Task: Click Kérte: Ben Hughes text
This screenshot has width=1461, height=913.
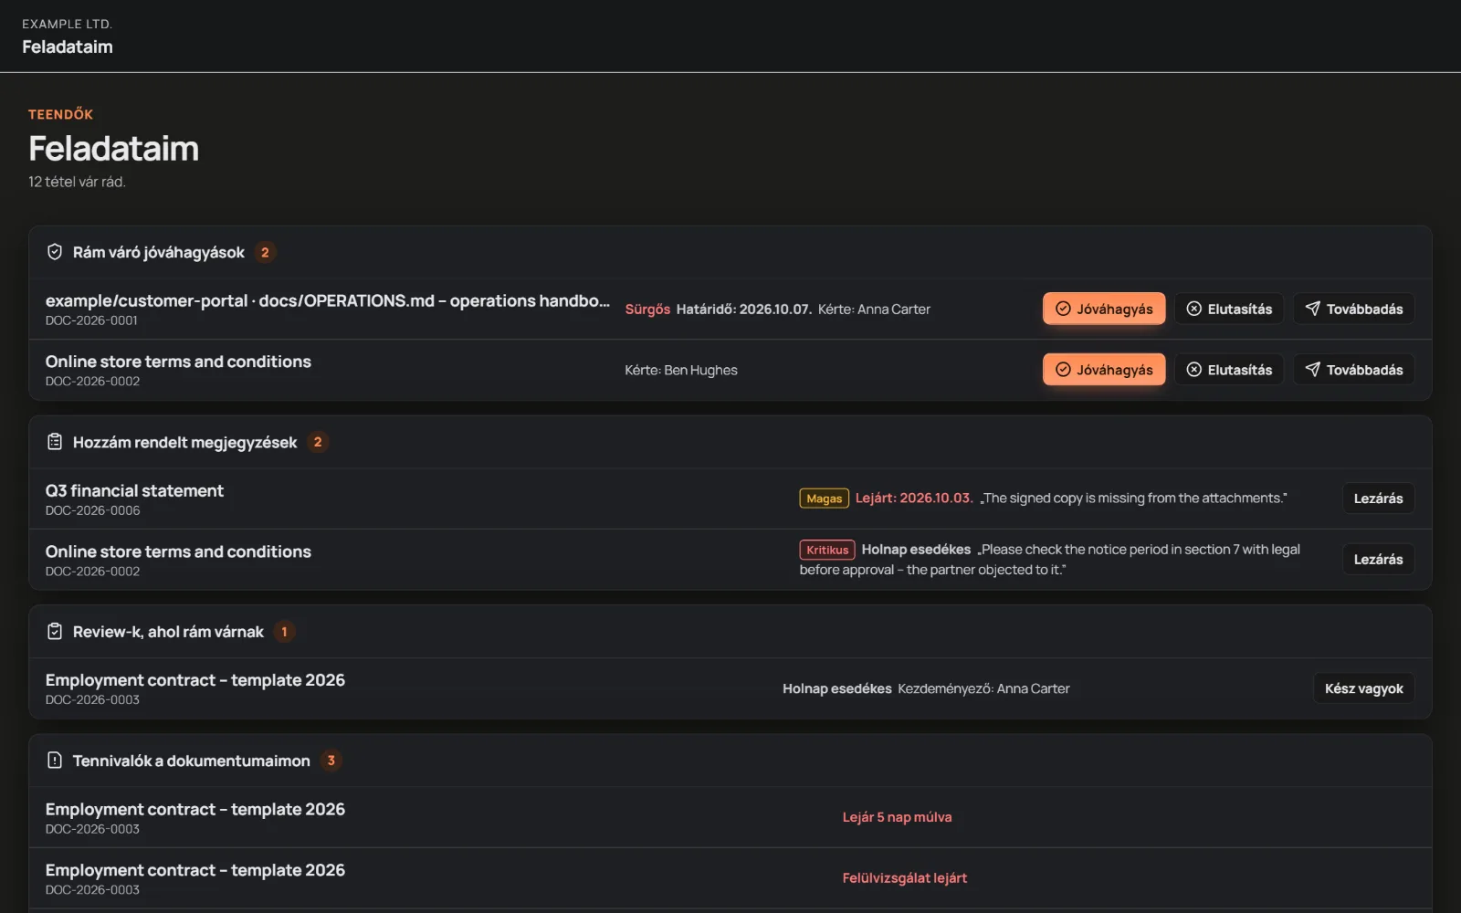Action: [681, 370]
